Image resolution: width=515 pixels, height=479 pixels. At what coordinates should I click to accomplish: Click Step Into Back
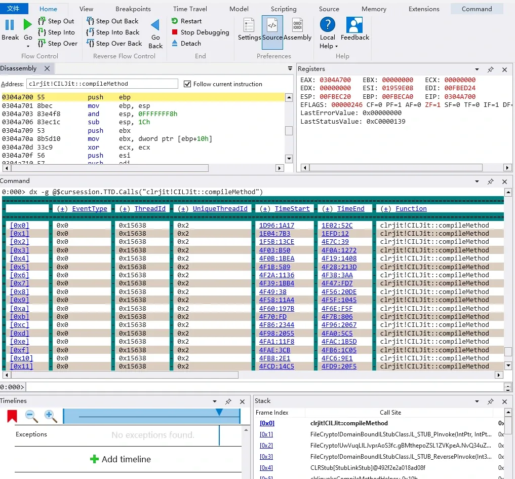coord(113,32)
